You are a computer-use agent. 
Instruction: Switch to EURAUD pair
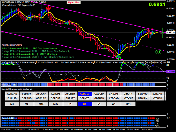click(143, 94)
